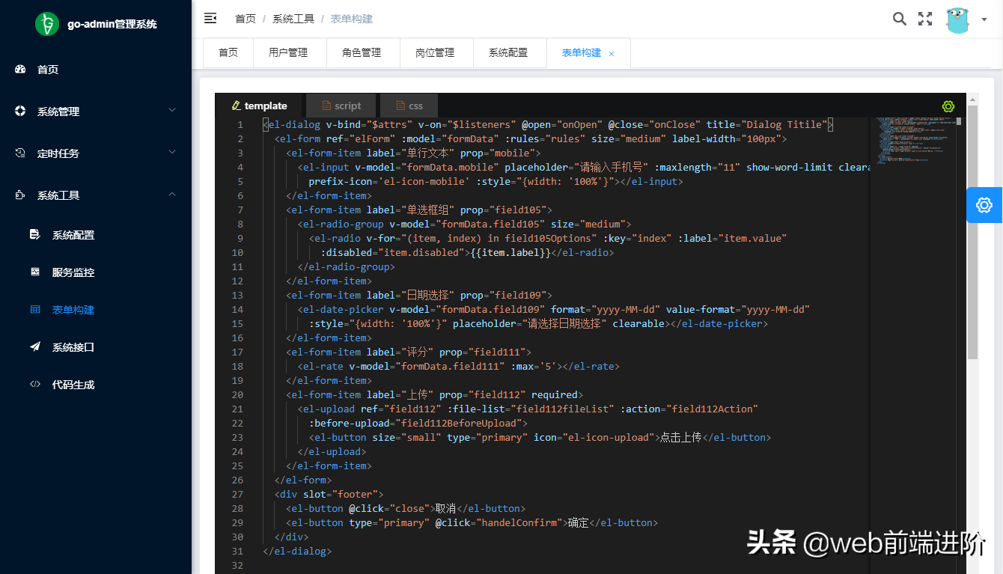Click "formData.mobile" text on line 4

tap(452, 168)
